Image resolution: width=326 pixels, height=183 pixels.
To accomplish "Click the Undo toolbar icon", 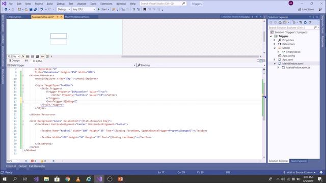I will coord(42,9).
